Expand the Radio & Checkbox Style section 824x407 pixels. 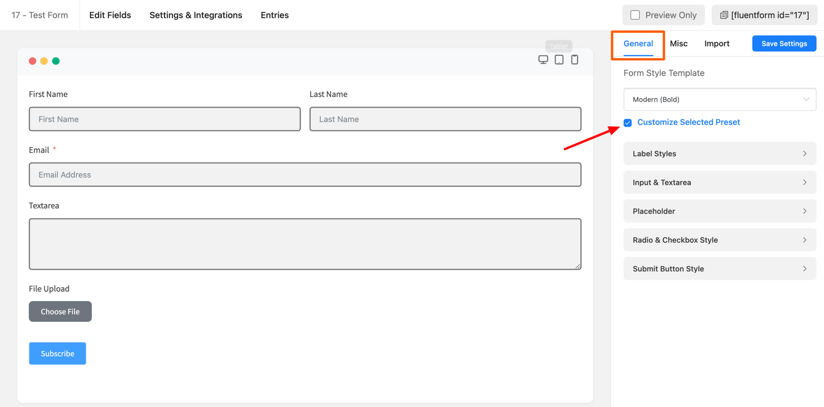[719, 240]
